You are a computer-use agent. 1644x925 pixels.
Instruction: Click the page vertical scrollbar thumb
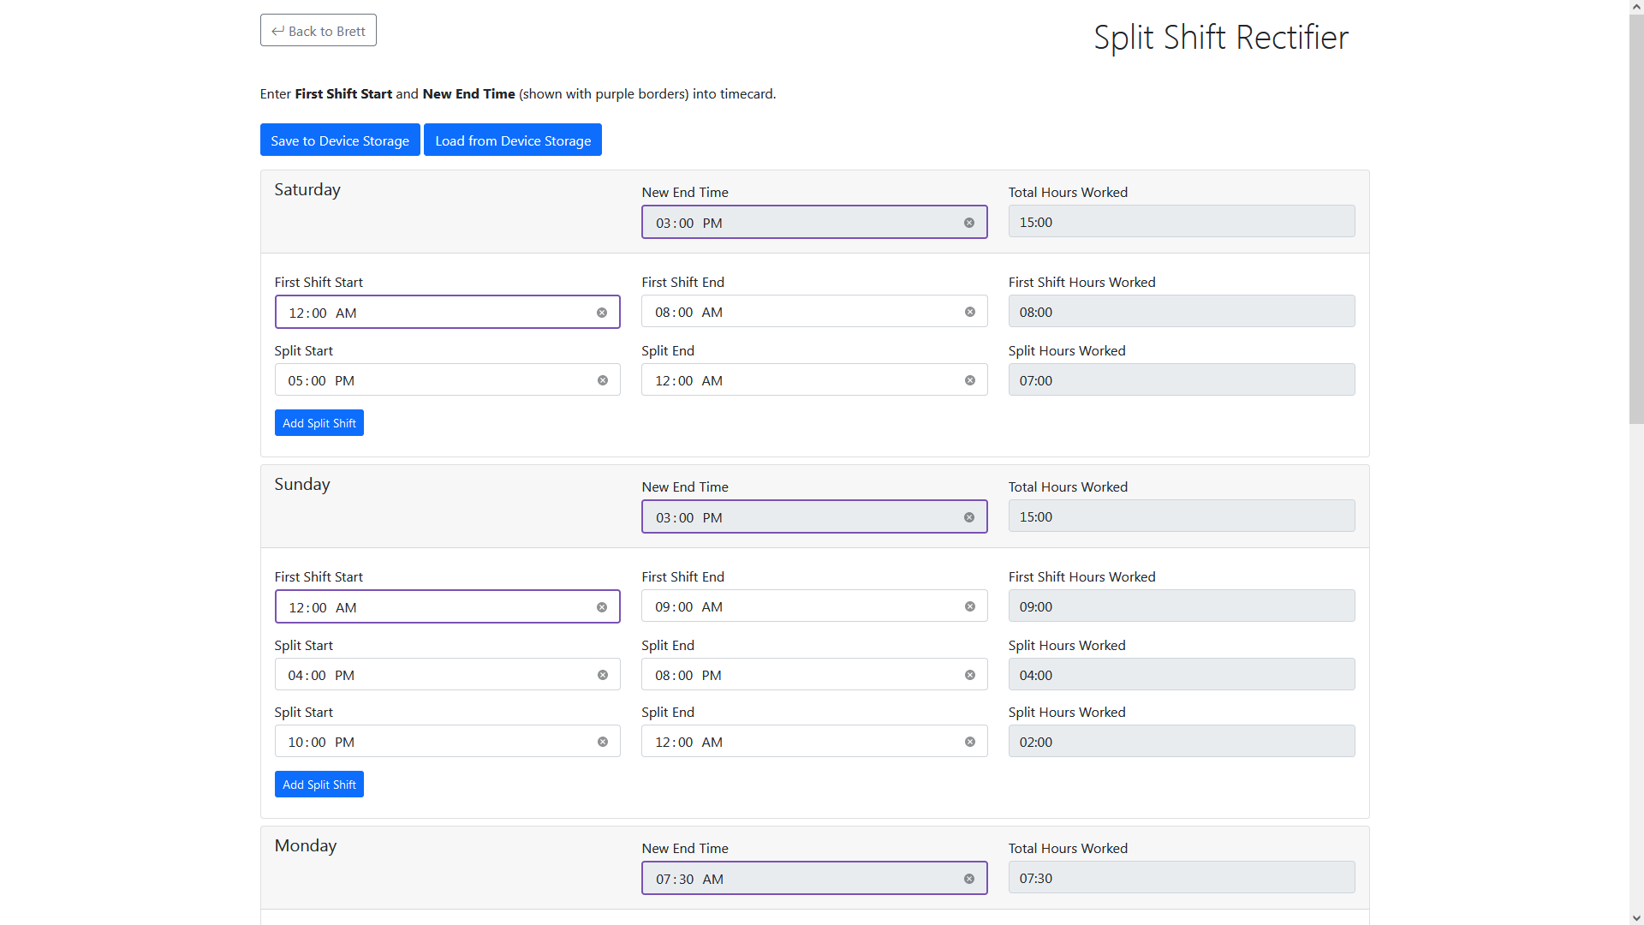pos(1636,219)
